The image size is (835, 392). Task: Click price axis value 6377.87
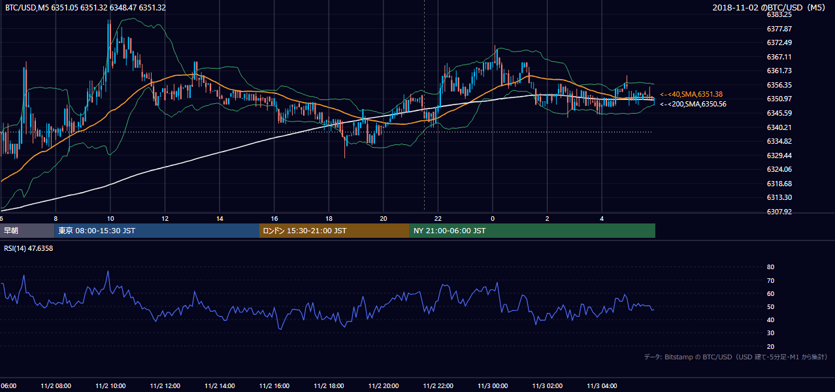coord(779,29)
